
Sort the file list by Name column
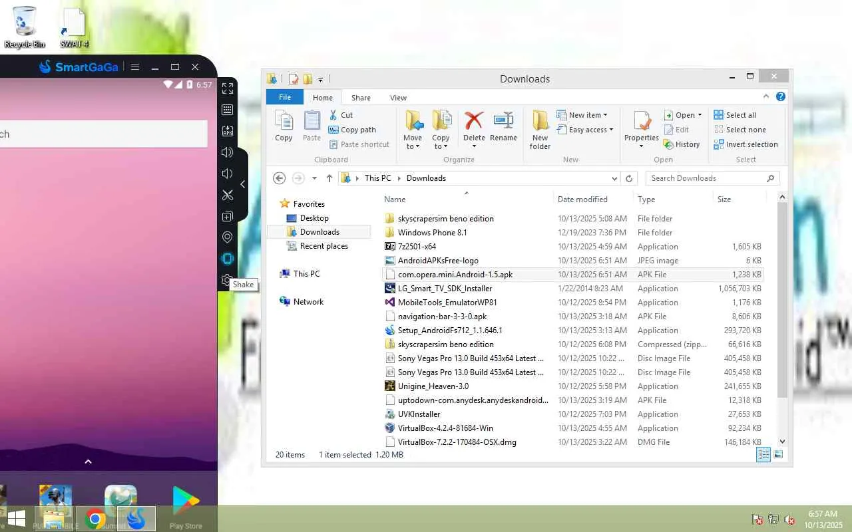coord(395,199)
